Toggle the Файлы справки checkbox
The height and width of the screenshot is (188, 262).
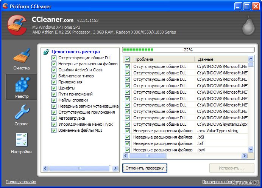click(x=54, y=100)
